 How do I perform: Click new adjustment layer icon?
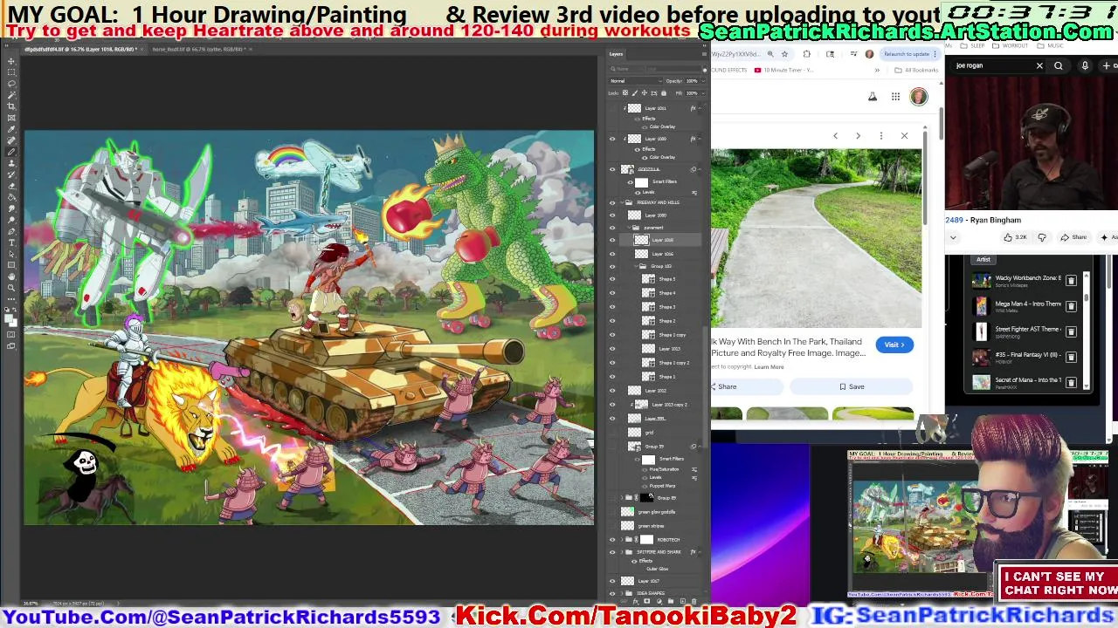tap(659, 601)
